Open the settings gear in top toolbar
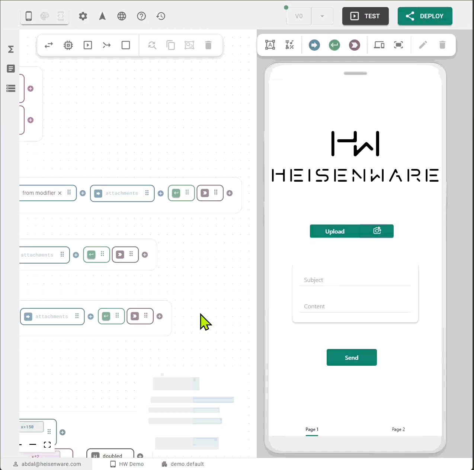The height and width of the screenshot is (470, 474). [83, 16]
